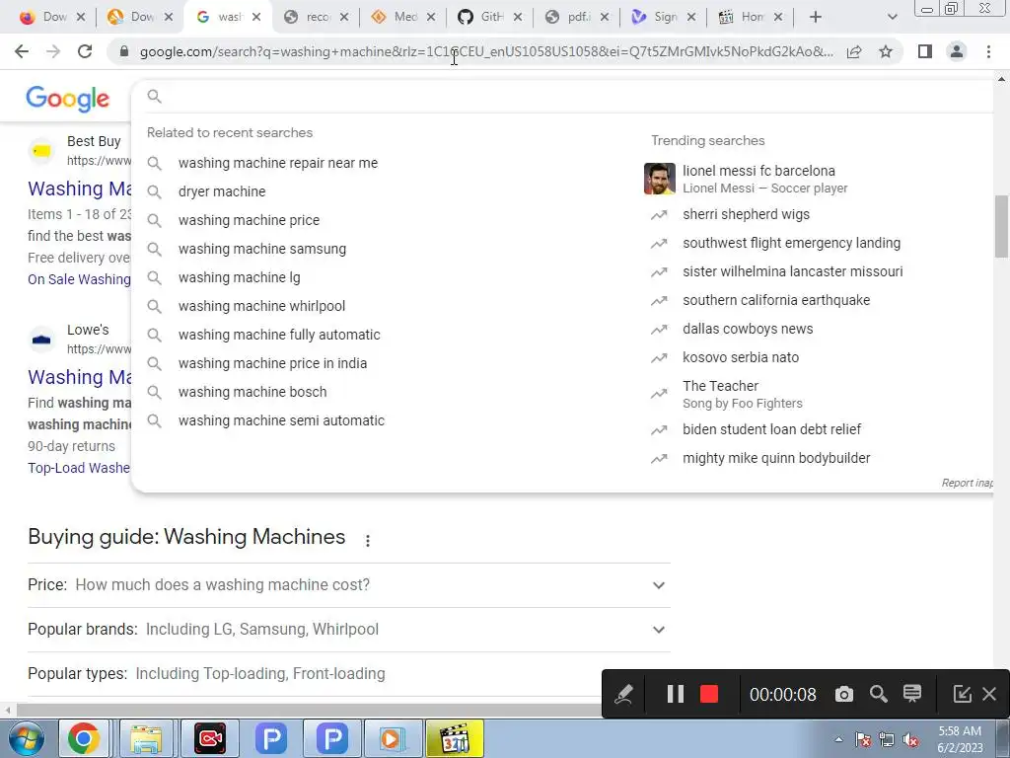Select suggestion washing machine fully automatic

click(279, 335)
